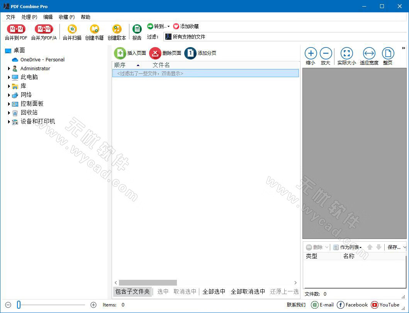Open the 作为列表 view dropdown
Image resolution: width=409 pixels, height=313 pixels.
point(347,247)
